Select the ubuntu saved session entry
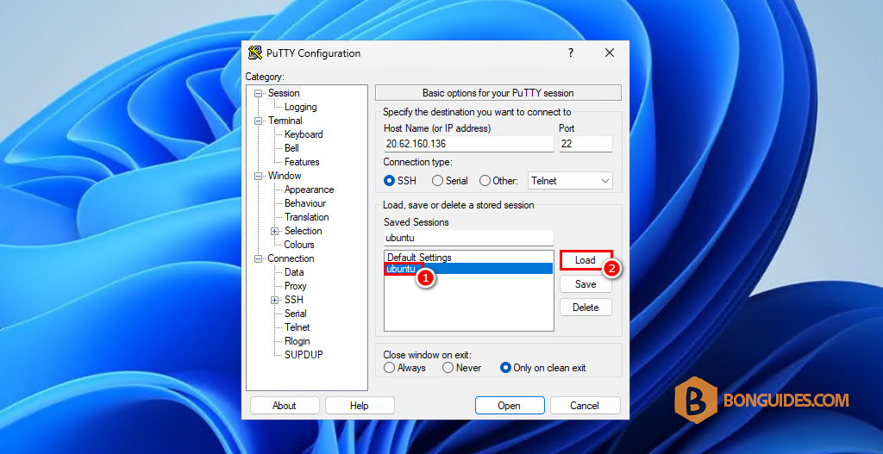The width and height of the screenshot is (883, 454). coord(468,269)
